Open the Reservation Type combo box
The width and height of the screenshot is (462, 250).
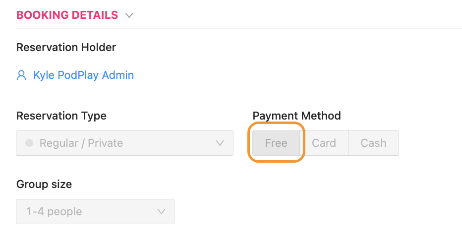pos(124,143)
